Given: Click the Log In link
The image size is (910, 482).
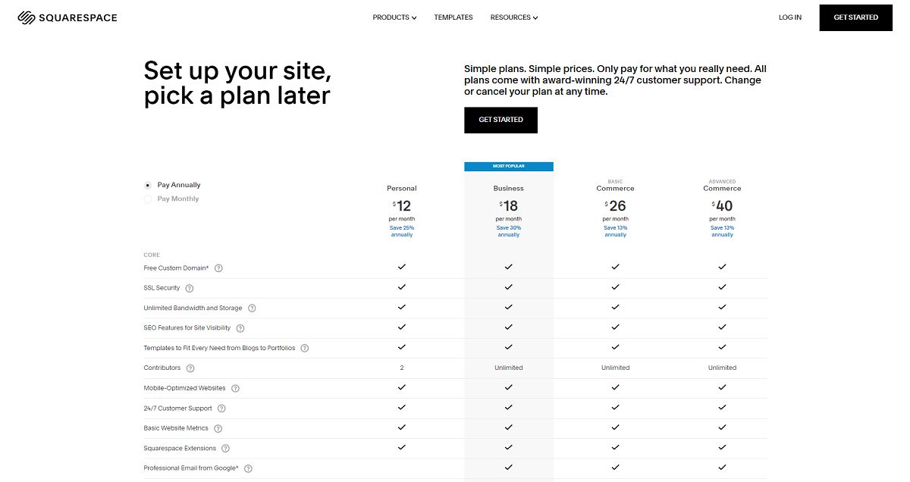Looking at the screenshot, I should click(789, 17).
